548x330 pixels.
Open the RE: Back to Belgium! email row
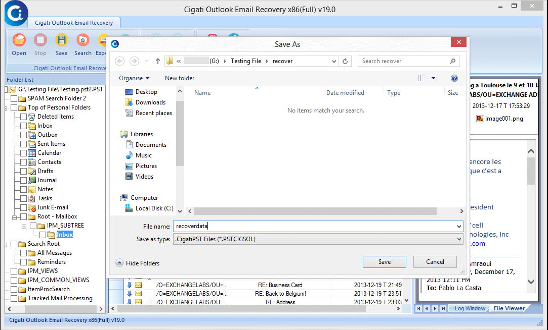tap(261, 293)
